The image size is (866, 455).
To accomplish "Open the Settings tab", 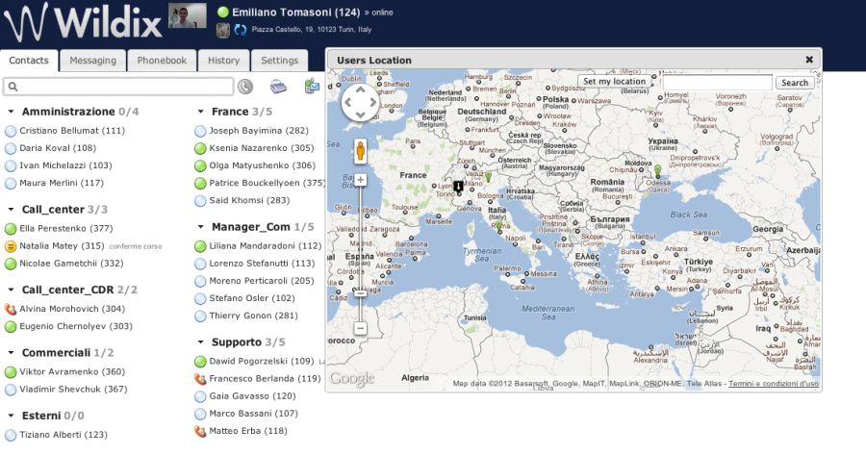I will 279,61.
